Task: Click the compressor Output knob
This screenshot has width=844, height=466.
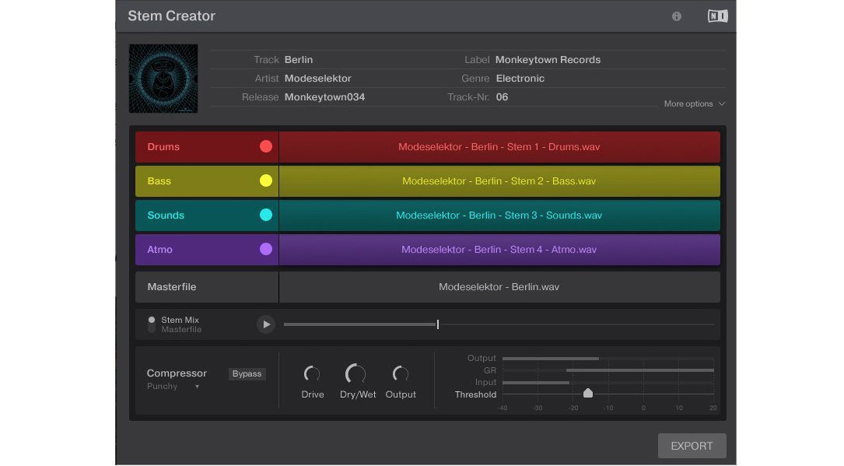Action: tap(401, 374)
